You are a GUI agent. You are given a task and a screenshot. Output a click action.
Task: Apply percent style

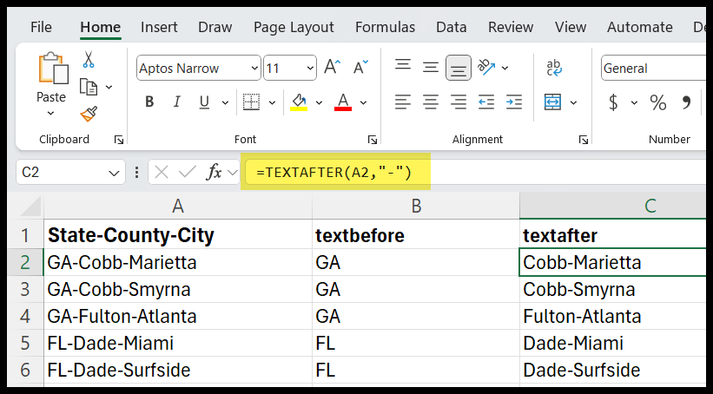tap(658, 102)
